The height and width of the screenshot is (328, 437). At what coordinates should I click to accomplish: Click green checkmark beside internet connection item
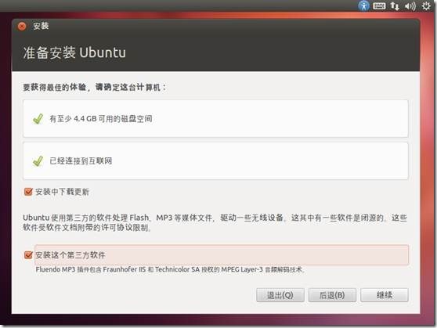[x=38, y=160]
